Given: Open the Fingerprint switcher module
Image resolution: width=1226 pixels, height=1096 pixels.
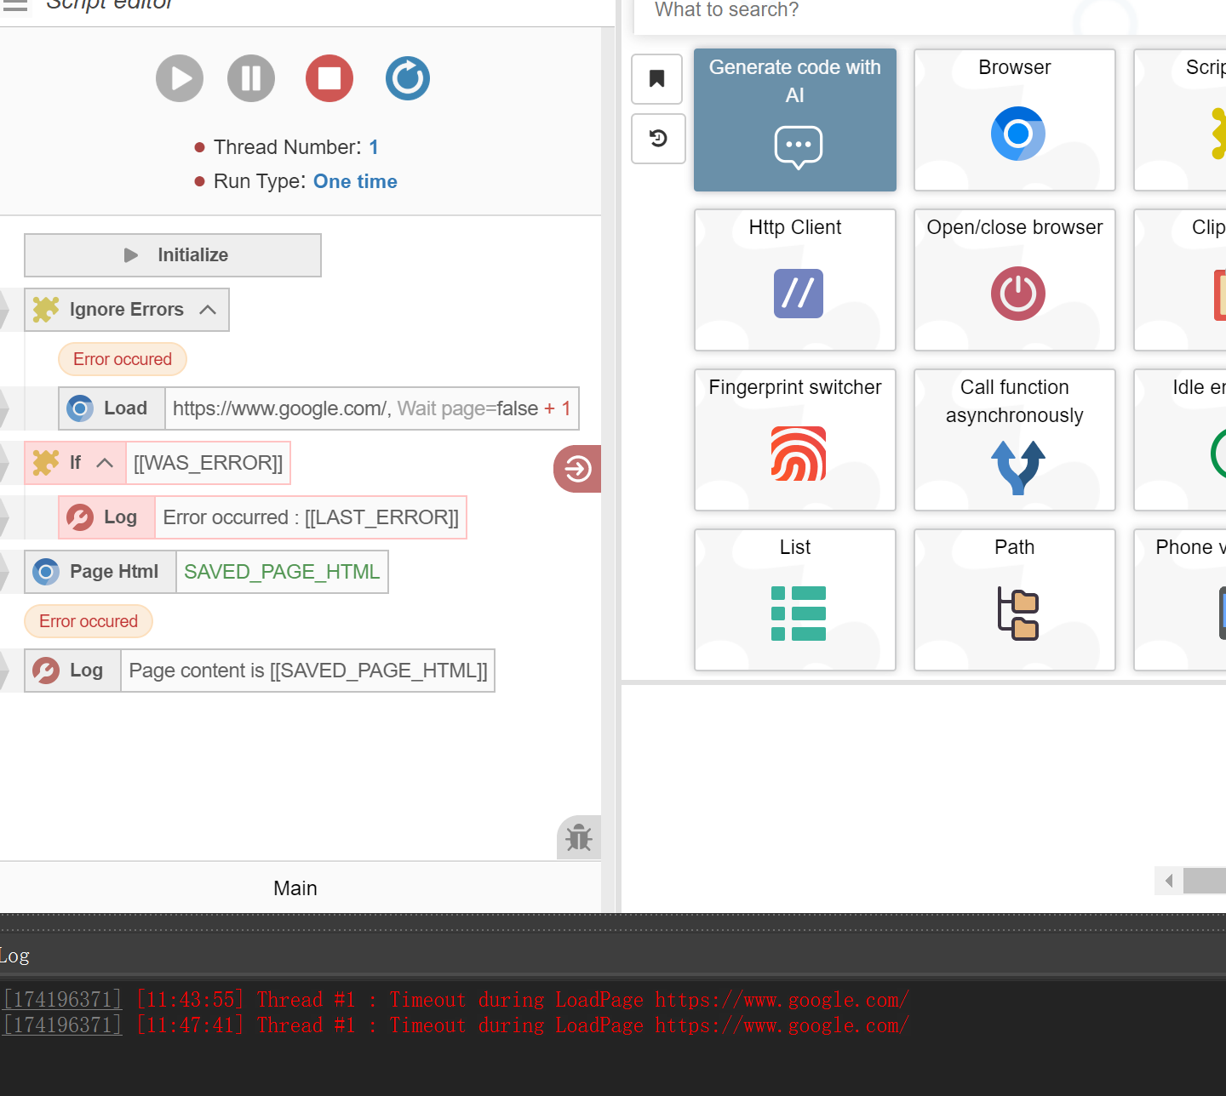Looking at the screenshot, I should pos(794,440).
